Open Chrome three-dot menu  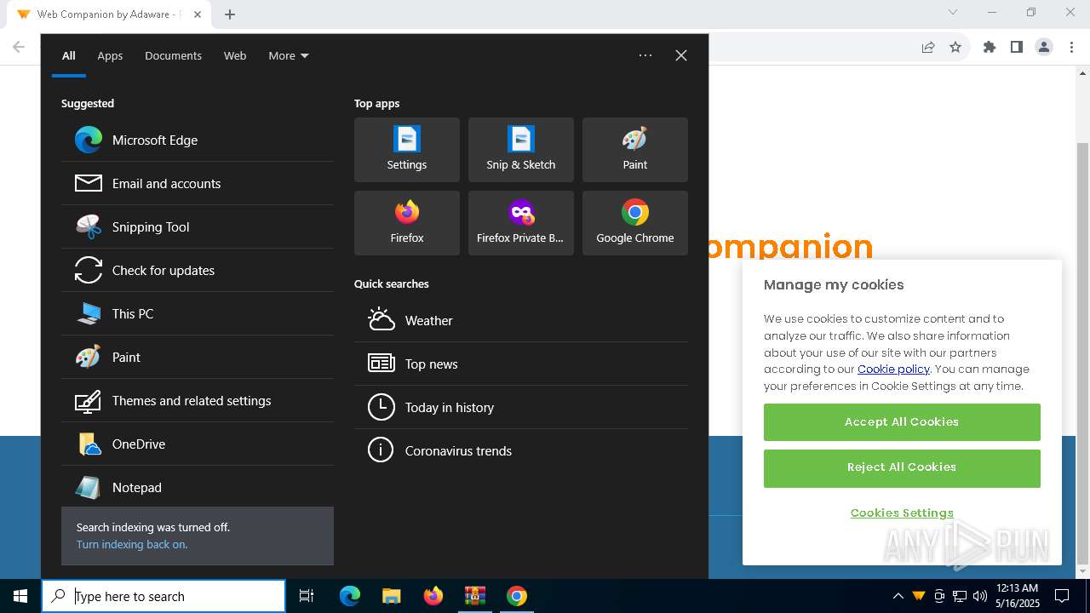(x=1071, y=47)
